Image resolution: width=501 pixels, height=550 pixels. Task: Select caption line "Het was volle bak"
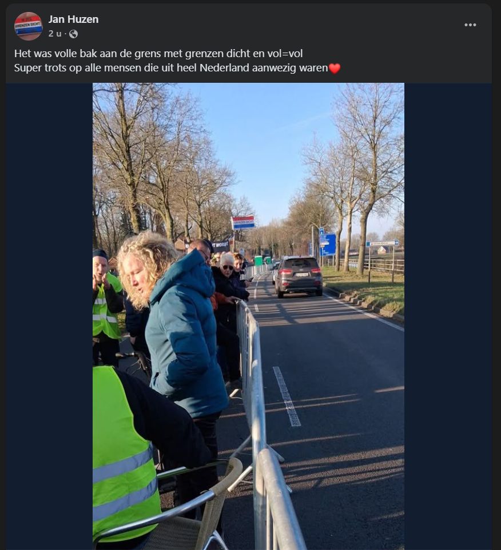158,53
